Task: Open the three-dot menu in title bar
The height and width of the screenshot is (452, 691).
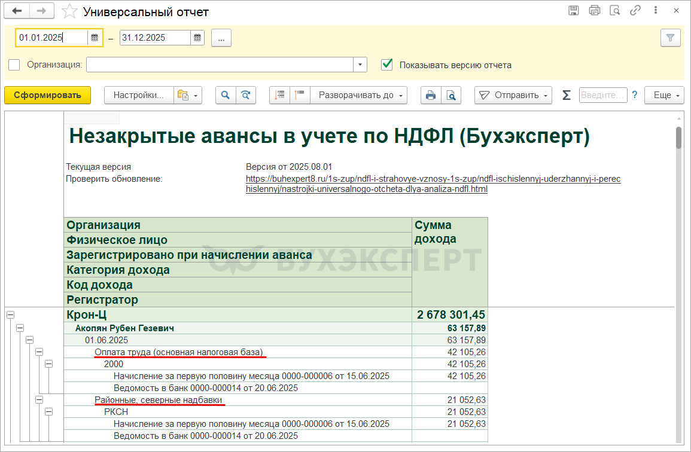Action: tap(656, 11)
